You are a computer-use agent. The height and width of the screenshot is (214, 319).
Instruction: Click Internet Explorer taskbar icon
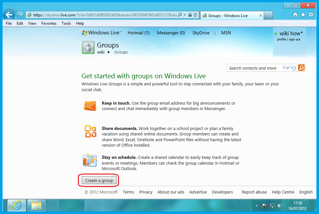tap(17, 205)
